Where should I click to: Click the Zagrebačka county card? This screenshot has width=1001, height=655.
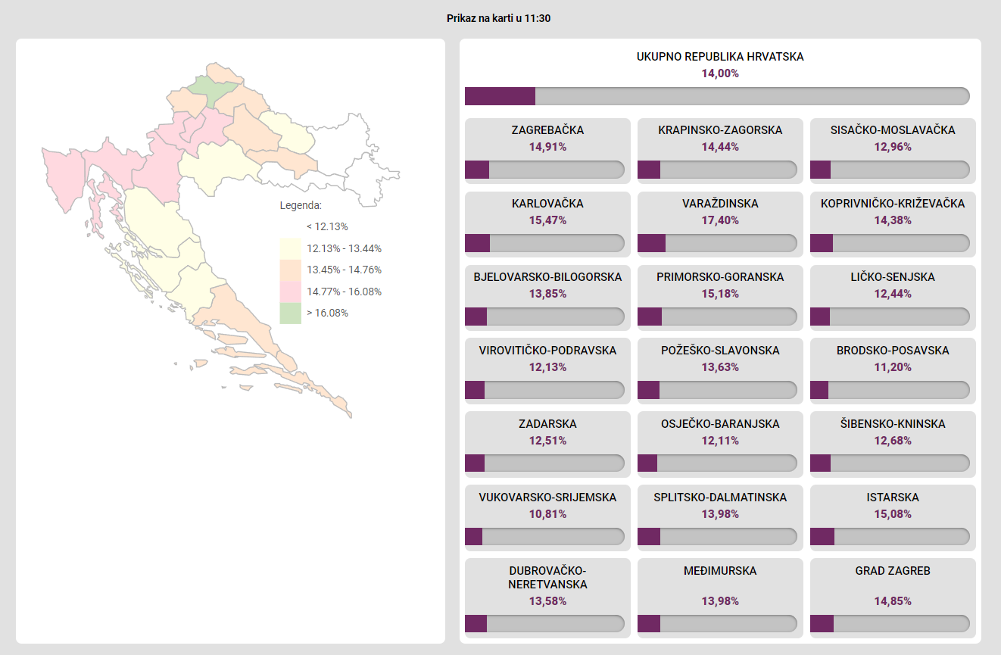547,151
